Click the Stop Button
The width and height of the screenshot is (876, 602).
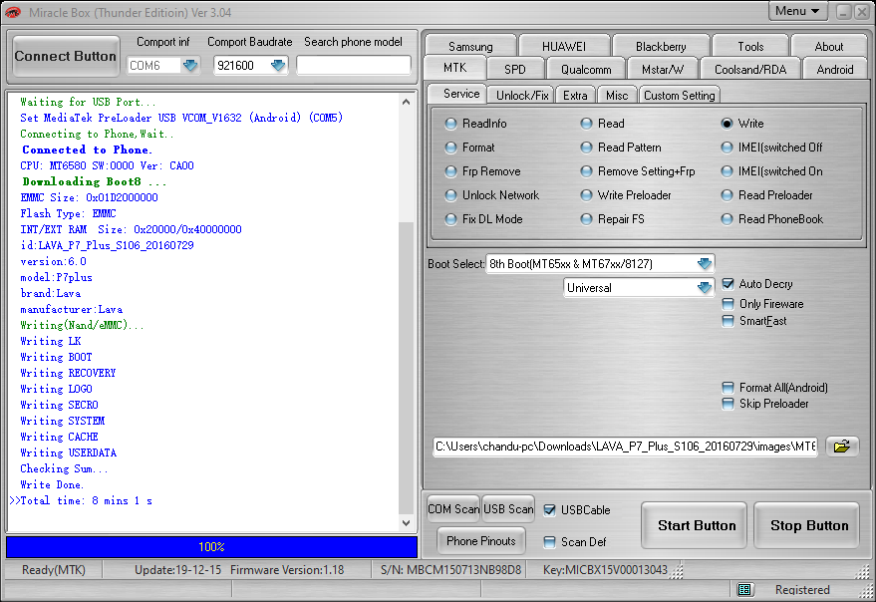(x=808, y=525)
